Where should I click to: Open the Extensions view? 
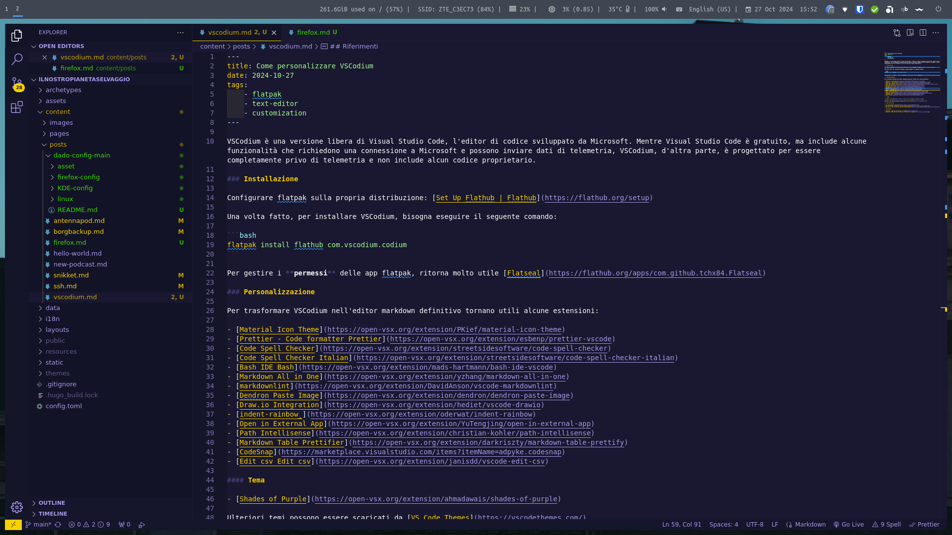[17, 107]
